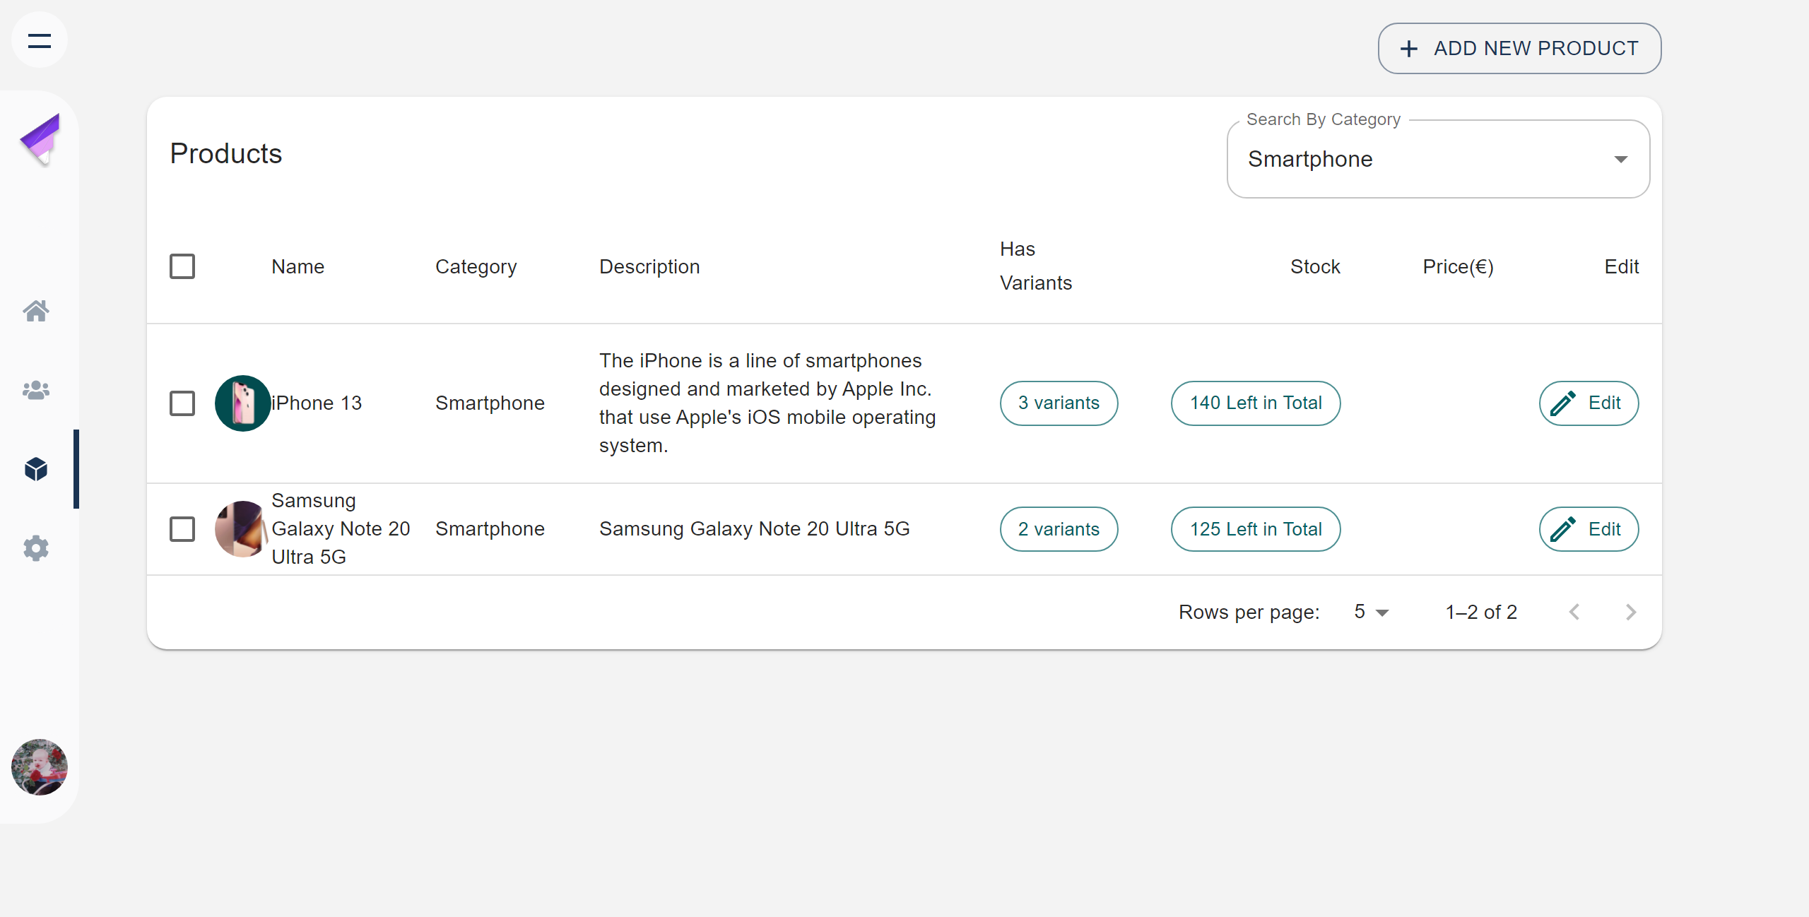Check the Samsung Galaxy Note 20 row checkbox
1809x917 pixels.
(182, 528)
